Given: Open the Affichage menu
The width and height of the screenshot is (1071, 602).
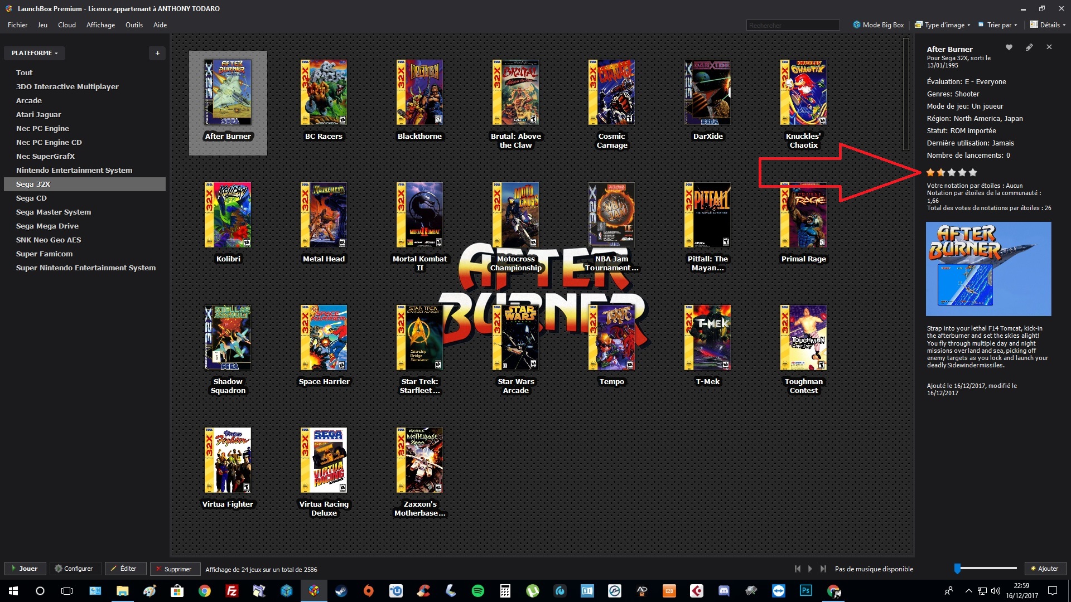Looking at the screenshot, I should point(100,25).
